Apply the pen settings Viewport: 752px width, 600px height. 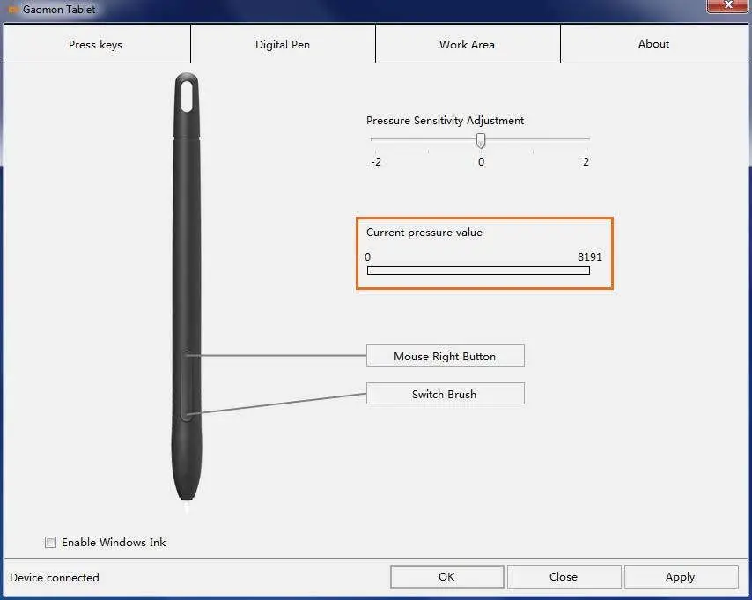pos(681,576)
